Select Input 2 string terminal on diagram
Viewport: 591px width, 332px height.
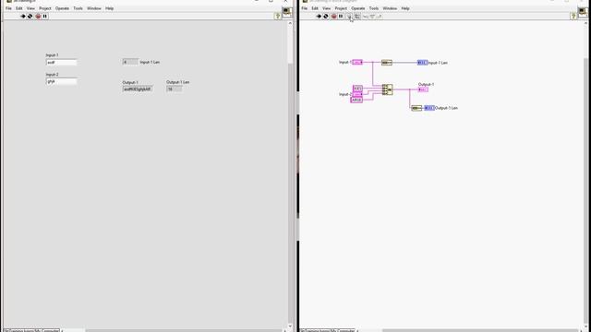click(356, 94)
